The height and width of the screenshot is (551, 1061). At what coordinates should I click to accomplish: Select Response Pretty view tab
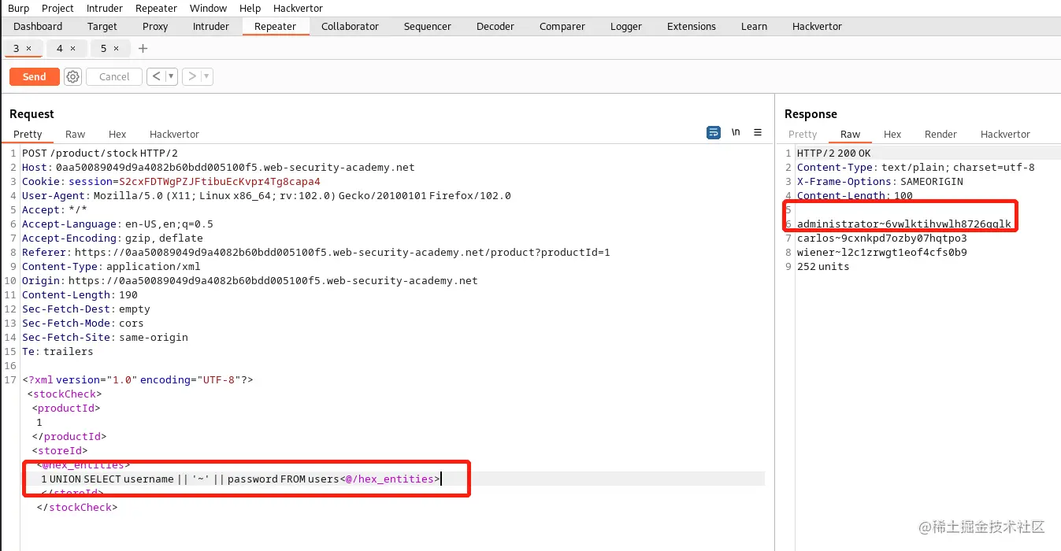803,134
